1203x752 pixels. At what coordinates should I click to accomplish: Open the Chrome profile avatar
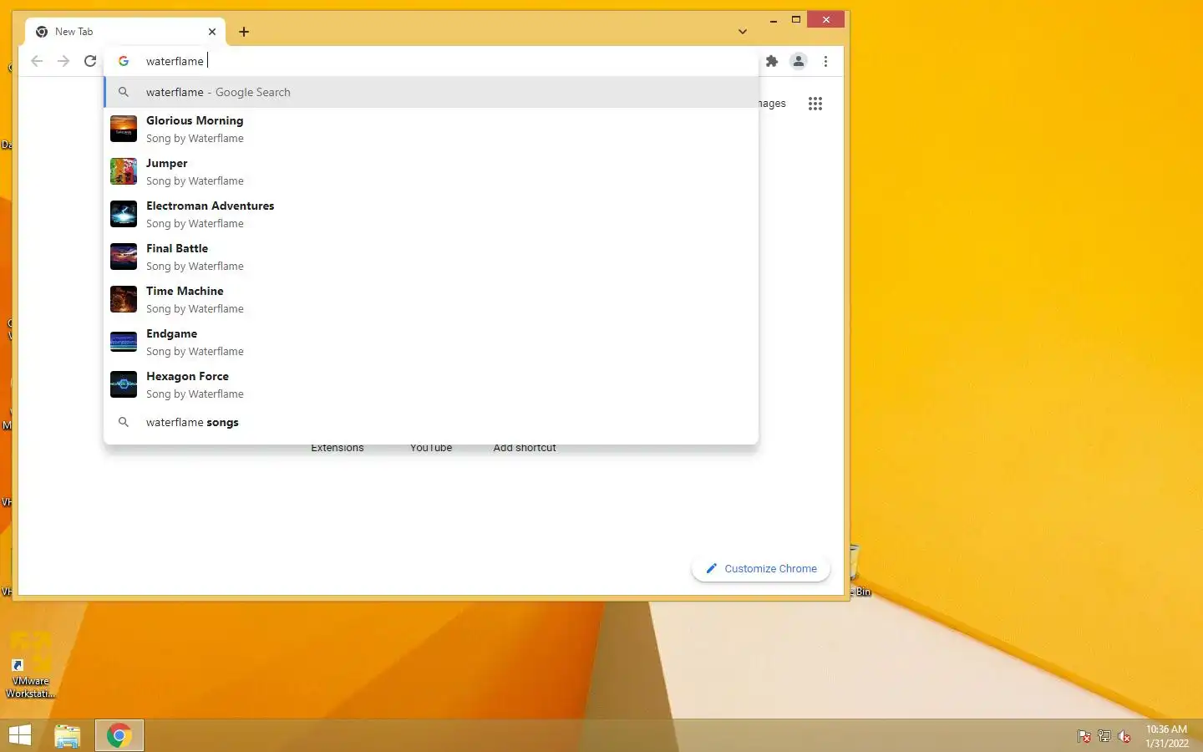click(x=799, y=61)
